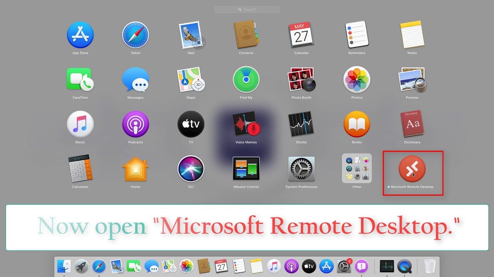This screenshot has width=494, height=277.
Task: Open Microsoft Remote Desktop app
Action: tap(412, 169)
